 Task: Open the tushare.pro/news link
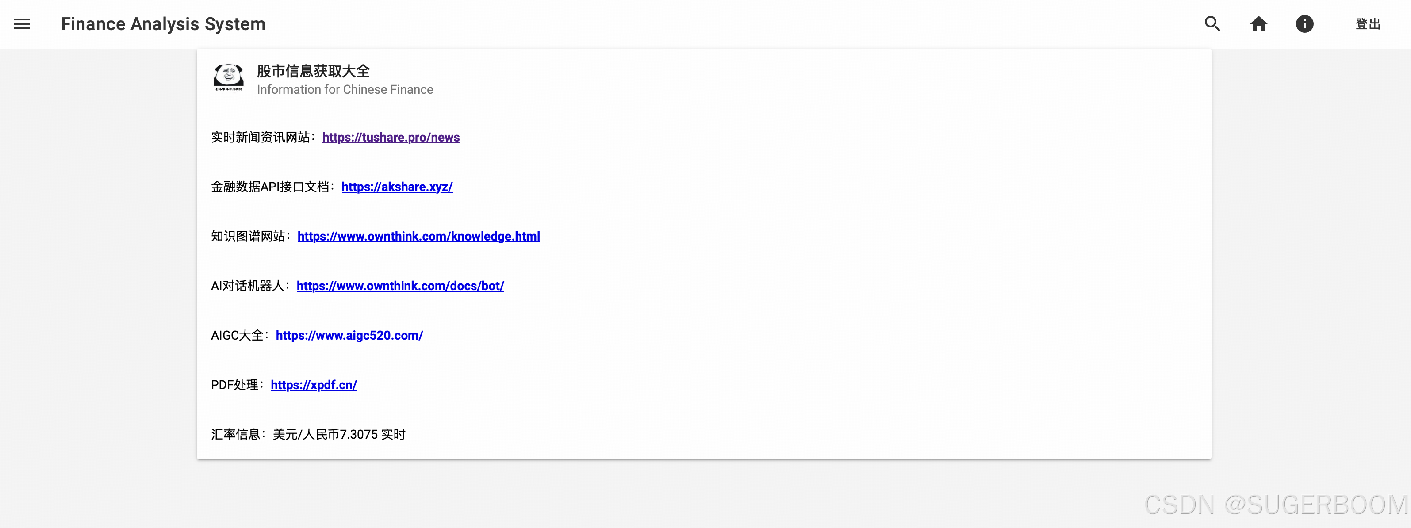[391, 138]
